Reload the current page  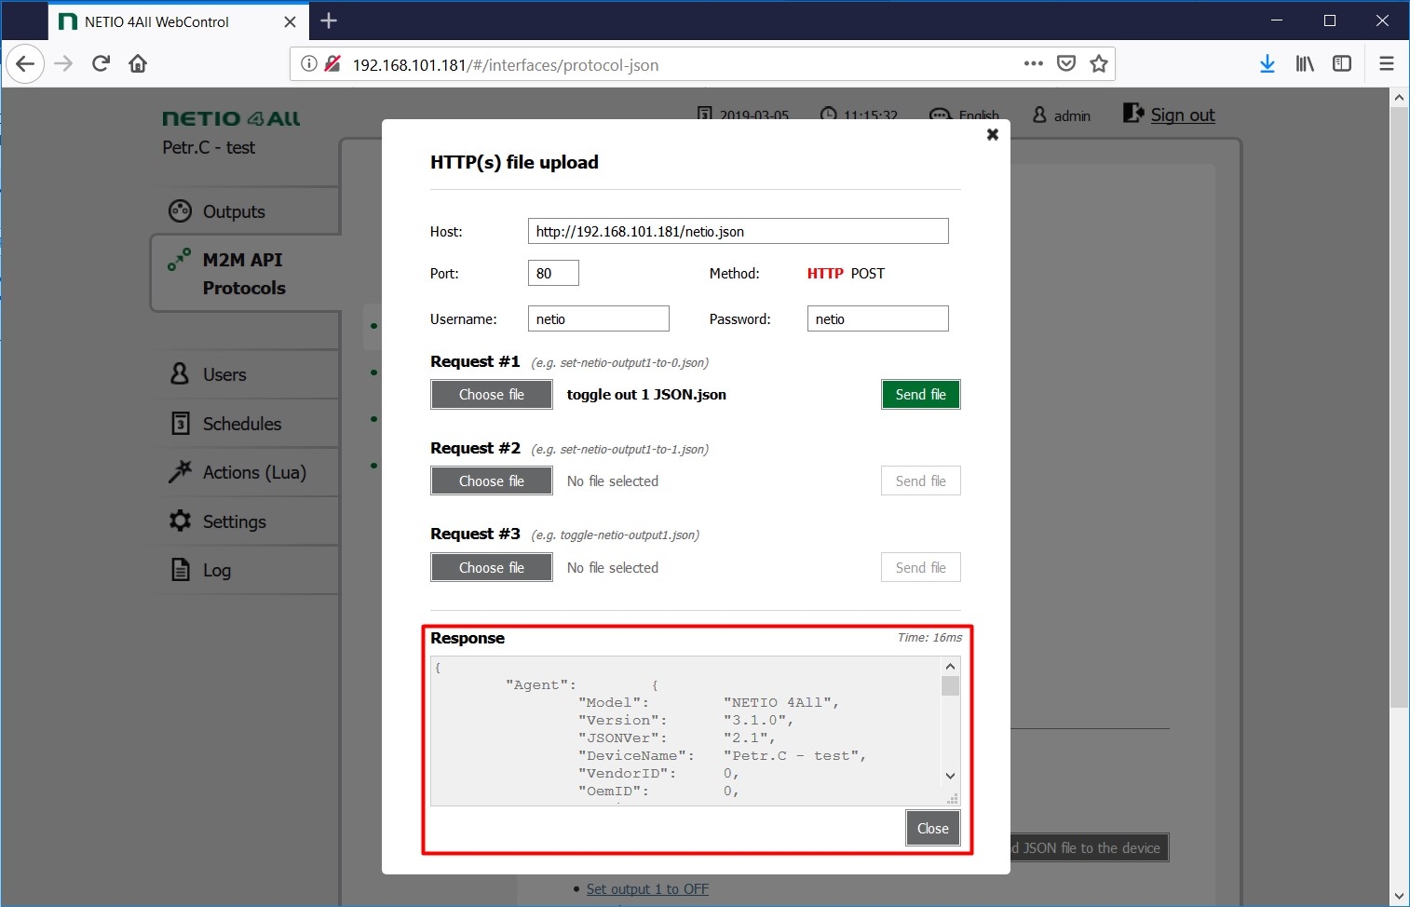101,63
